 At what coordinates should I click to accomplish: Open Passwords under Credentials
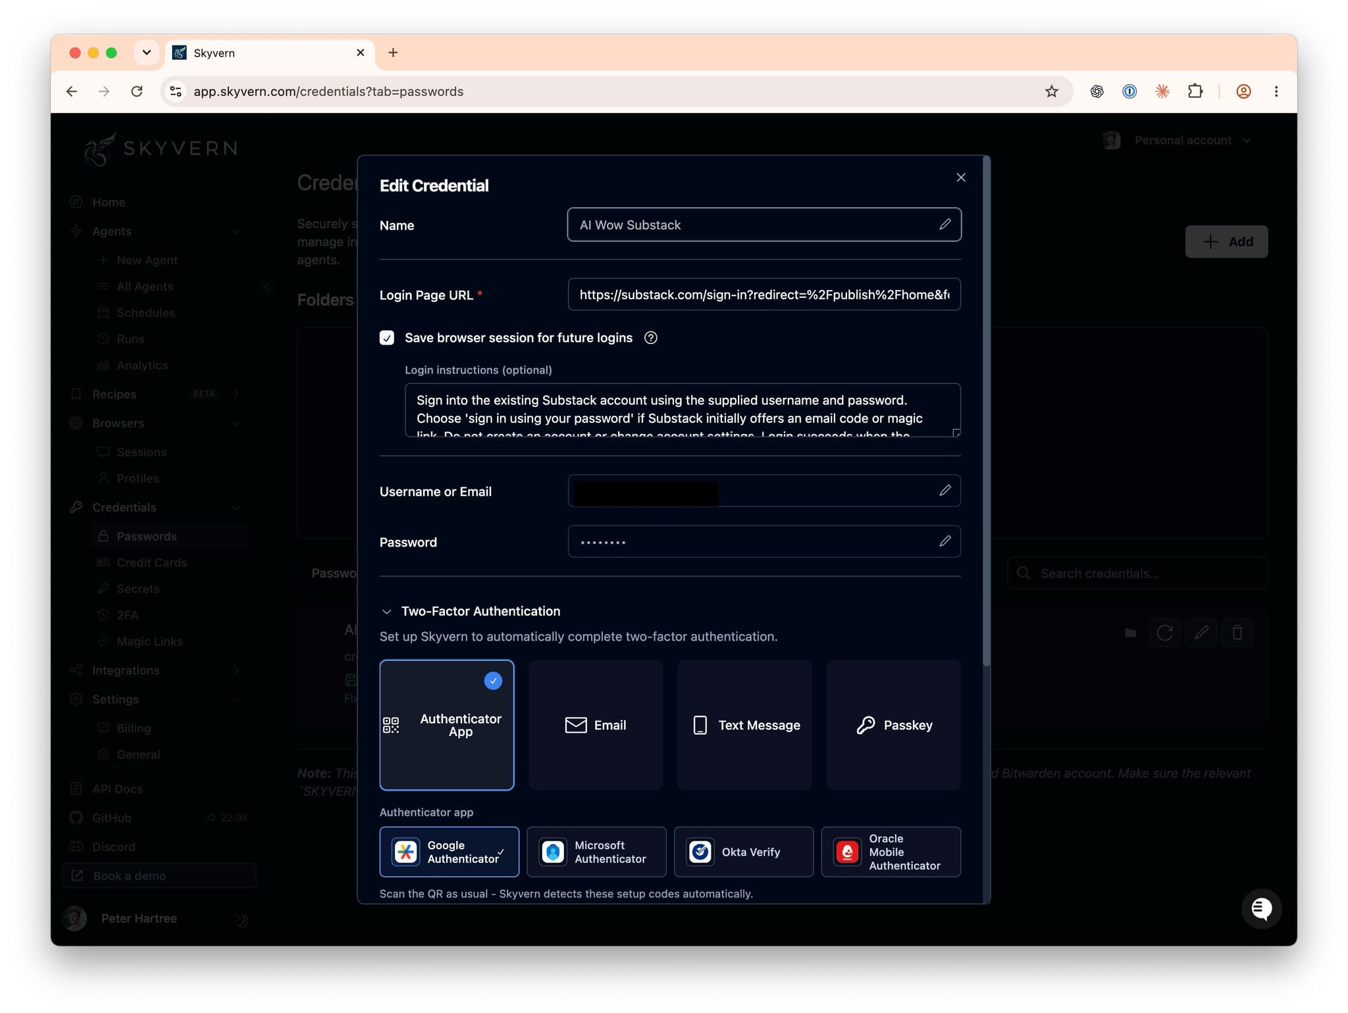click(146, 536)
